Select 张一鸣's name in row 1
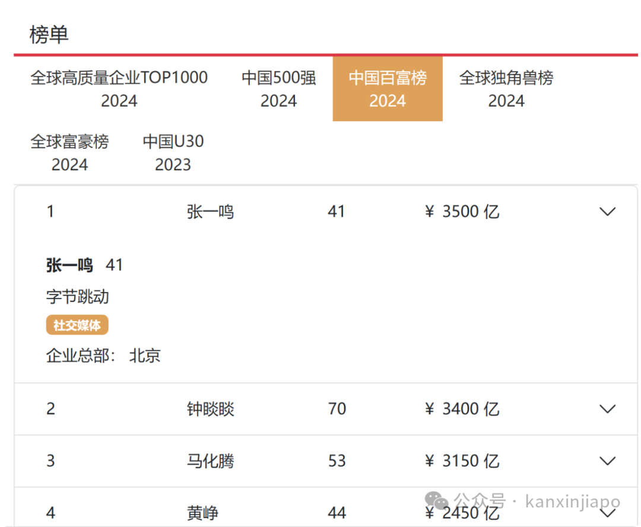 coord(211,211)
